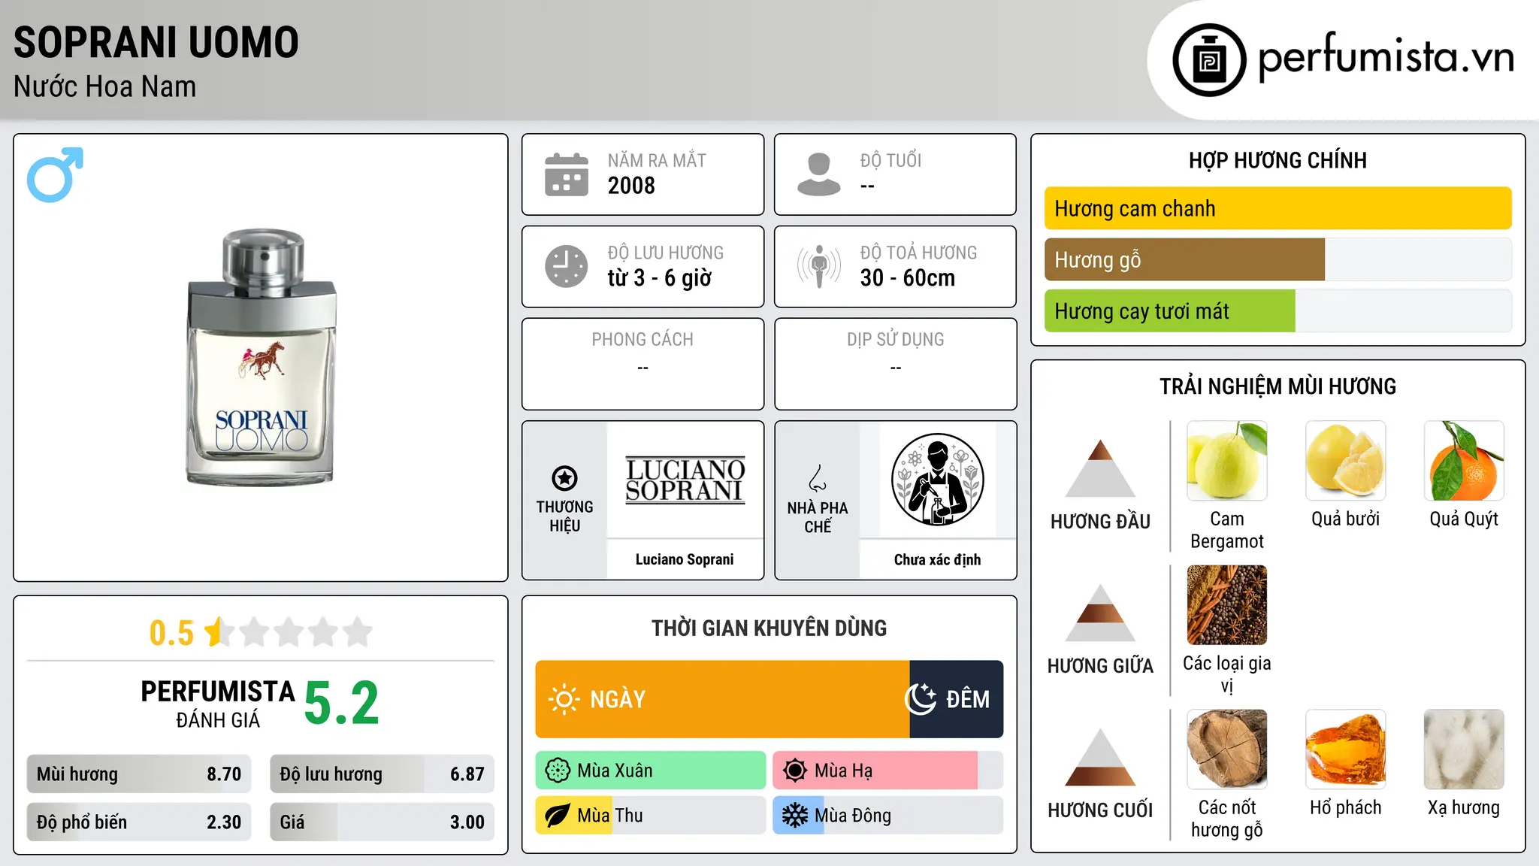This screenshot has width=1539, height=866.
Task: Click the Mùi hương 8.70 score bar
Action: [139, 774]
